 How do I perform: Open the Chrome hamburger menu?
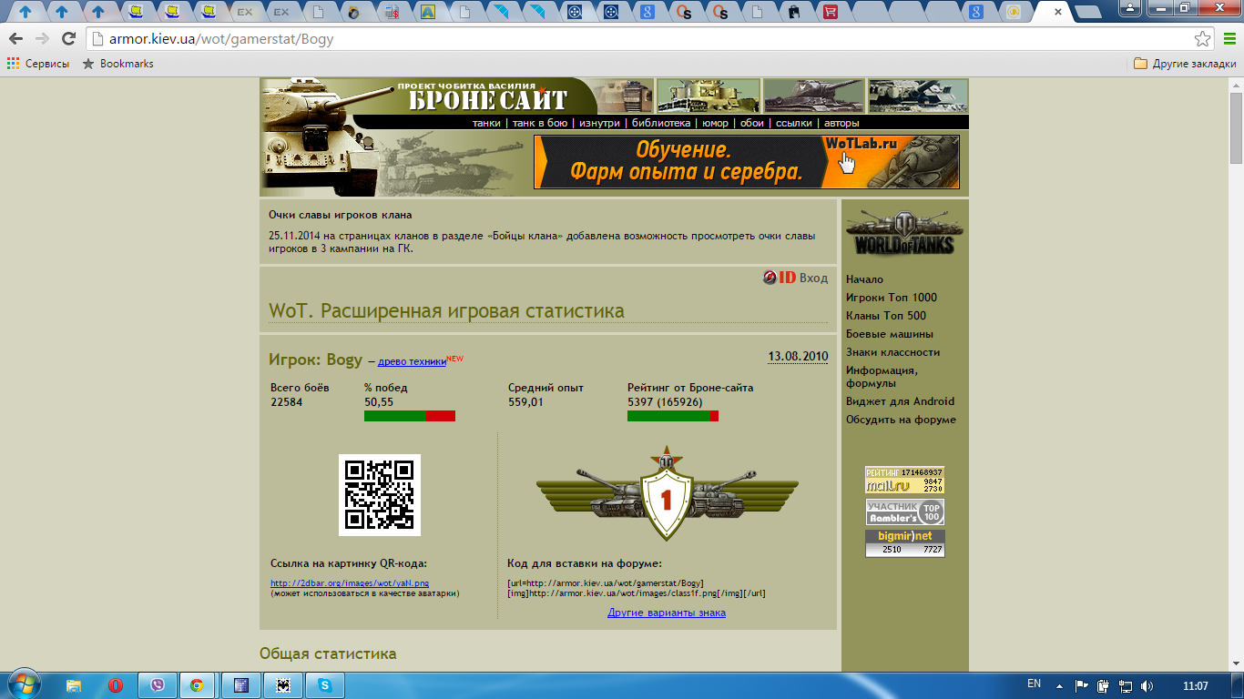[x=1229, y=39]
